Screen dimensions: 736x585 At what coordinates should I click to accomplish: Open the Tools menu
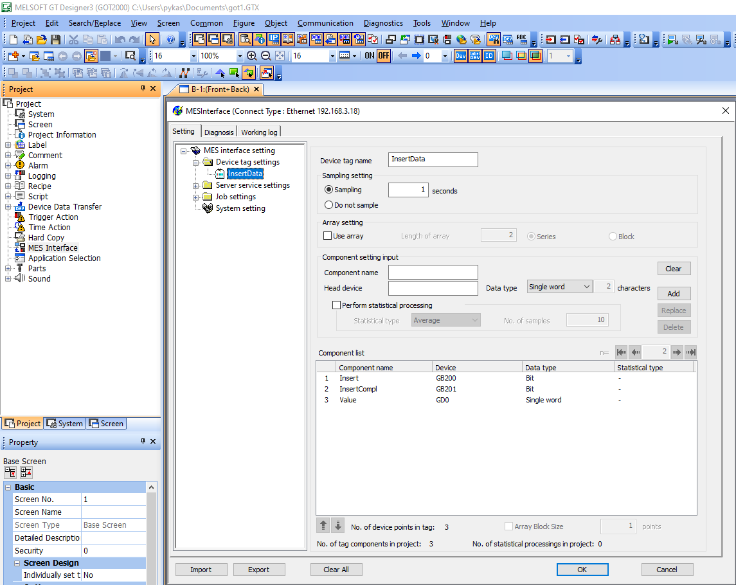(x=422, y=23)
